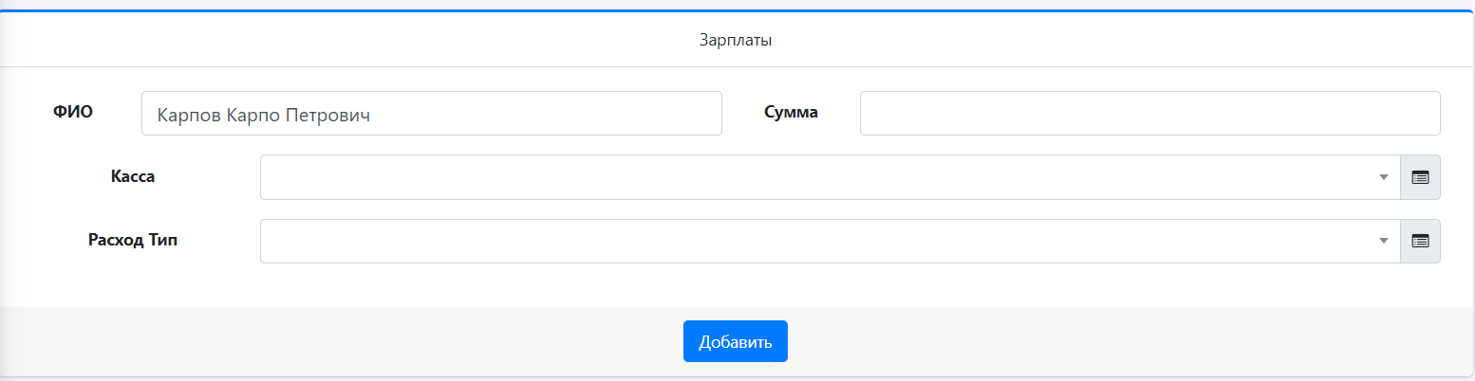Open the Касса combo box field

pos(816,177)
